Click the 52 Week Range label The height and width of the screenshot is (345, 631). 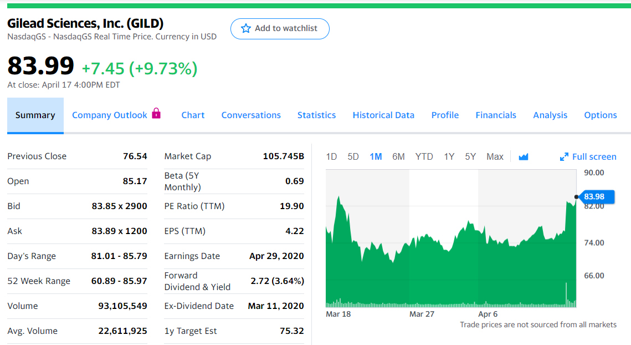tap(39, 281)
